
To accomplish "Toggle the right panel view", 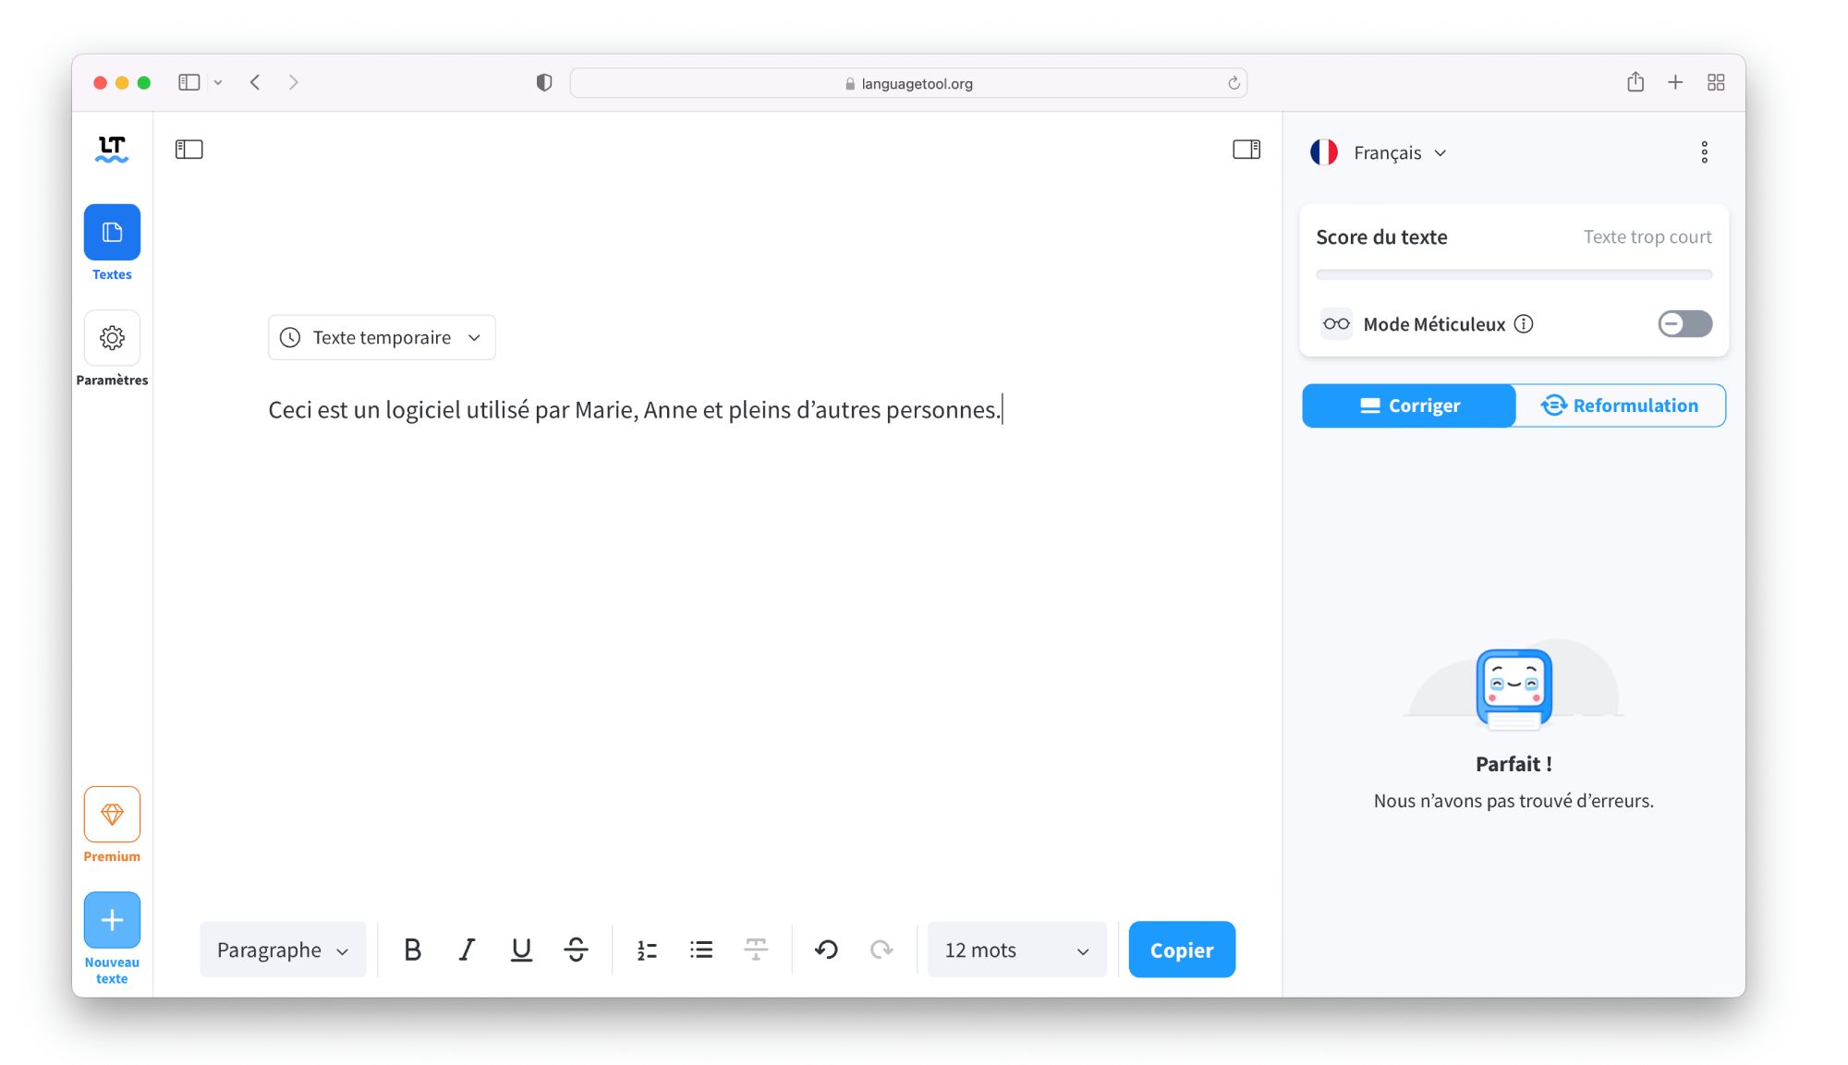I will [1246, 148].
